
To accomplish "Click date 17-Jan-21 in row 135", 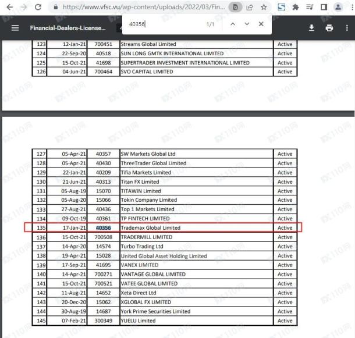I will (74, 227).
